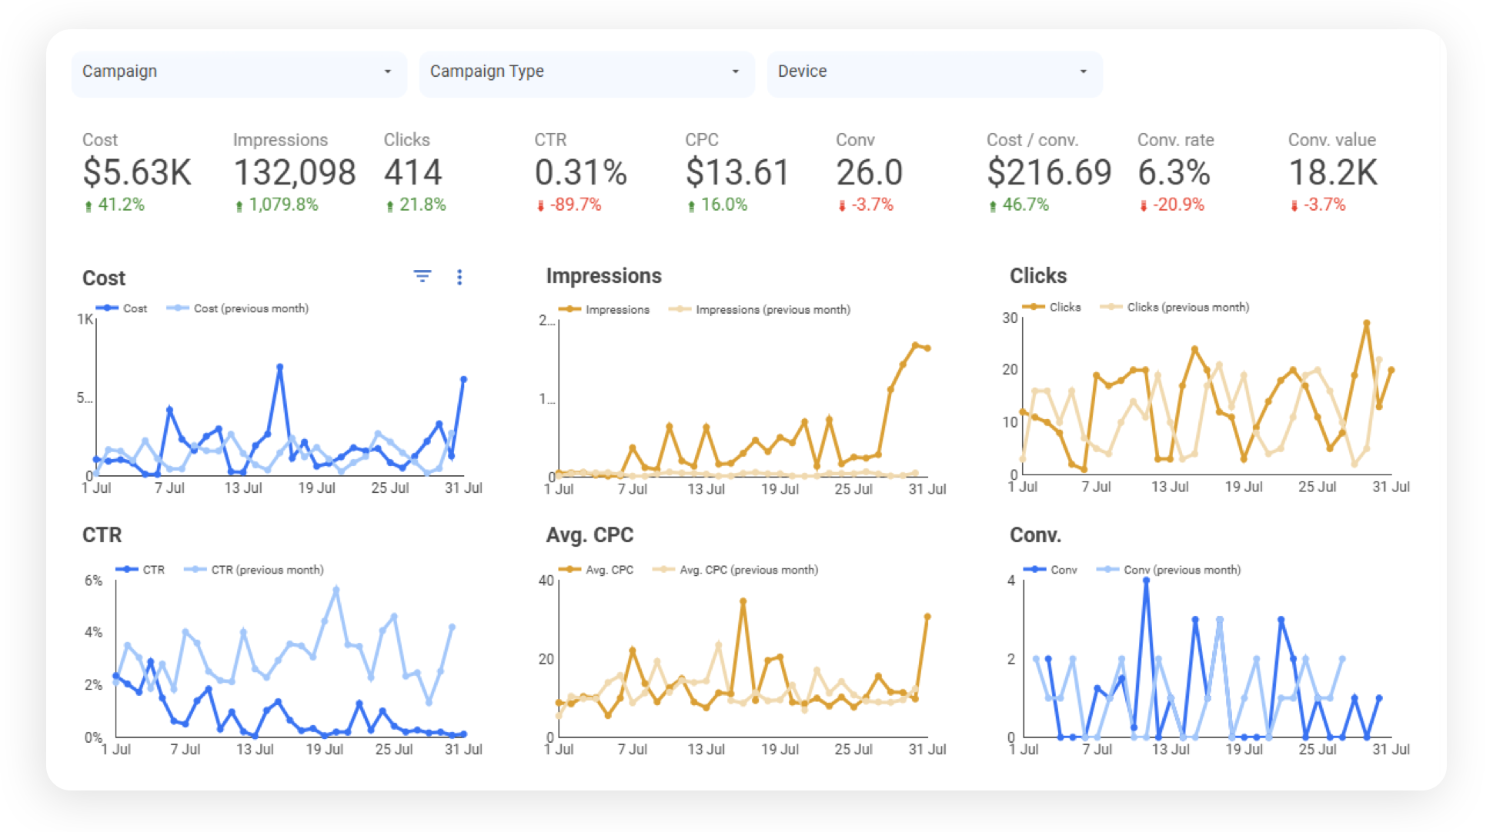Click CTR (previous month) legend marker
Image resolution: width=1493 pixels, height=832 pixels.
[195, 570]
